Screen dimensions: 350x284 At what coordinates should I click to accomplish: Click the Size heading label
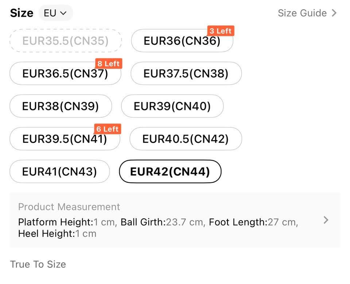point(22,13)
